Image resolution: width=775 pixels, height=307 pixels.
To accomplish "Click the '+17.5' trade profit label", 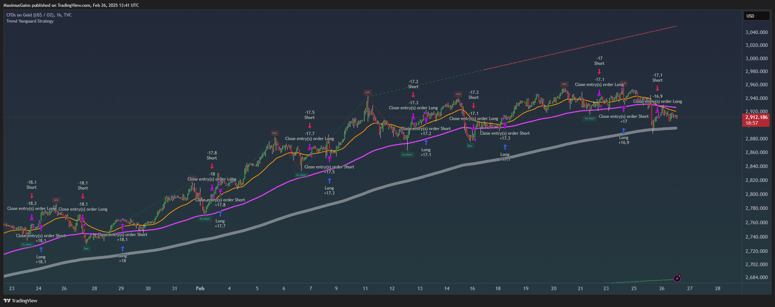I will tap(329, 172).
